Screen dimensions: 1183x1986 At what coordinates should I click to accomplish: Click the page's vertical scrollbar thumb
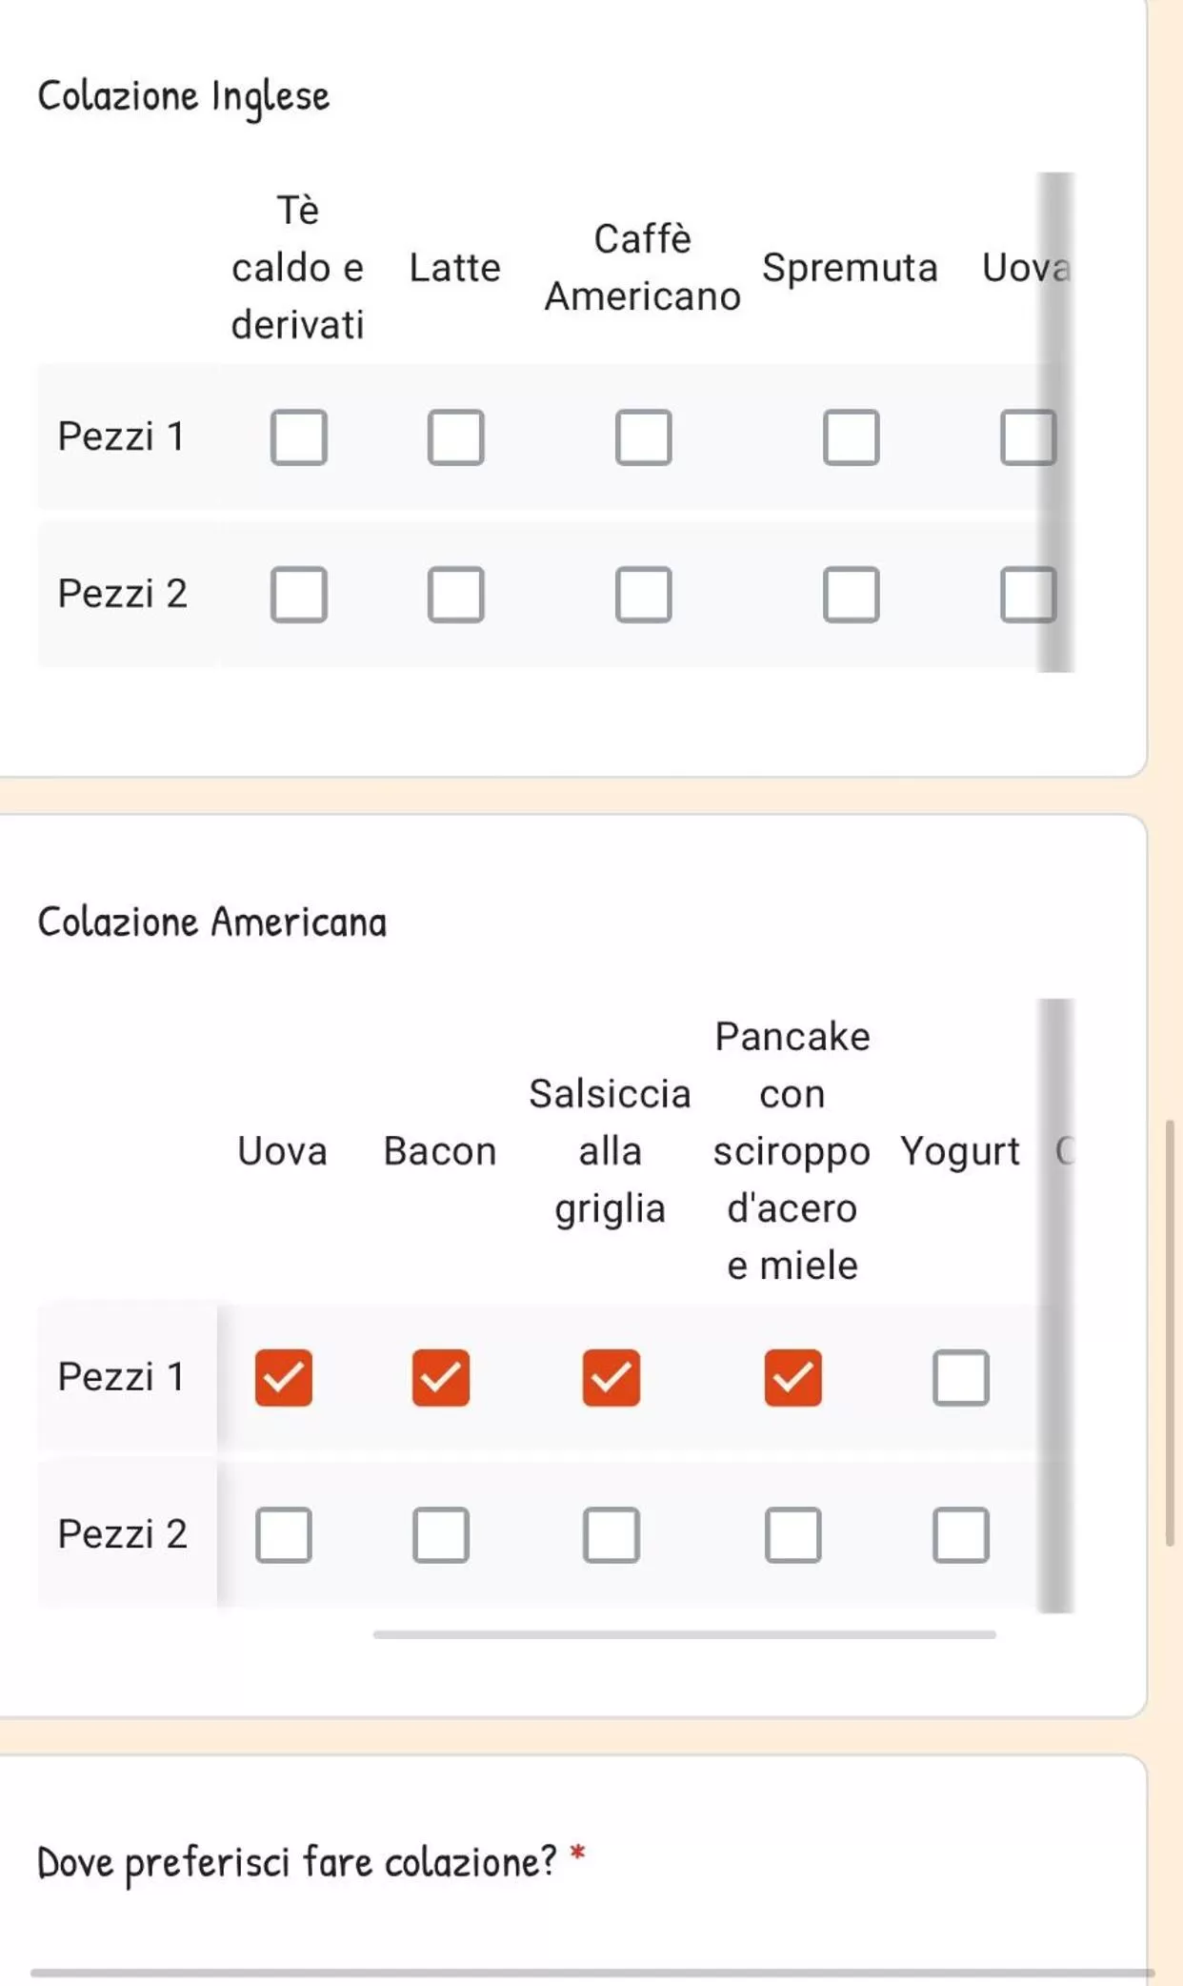click(x=1170, y=1332)
